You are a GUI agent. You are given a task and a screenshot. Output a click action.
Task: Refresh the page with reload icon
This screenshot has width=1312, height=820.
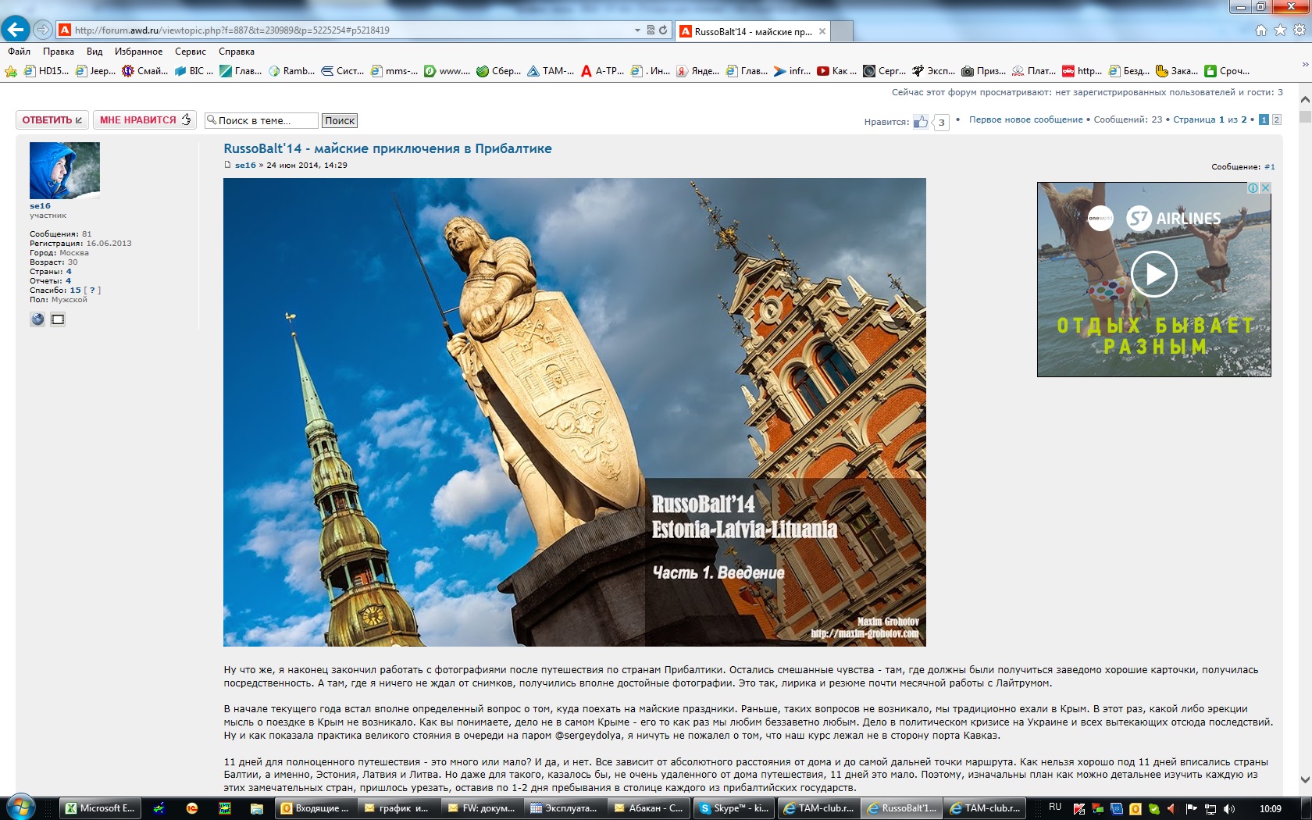point(663,30)
